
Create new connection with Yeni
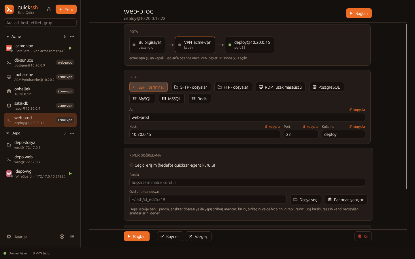[66, 9]
